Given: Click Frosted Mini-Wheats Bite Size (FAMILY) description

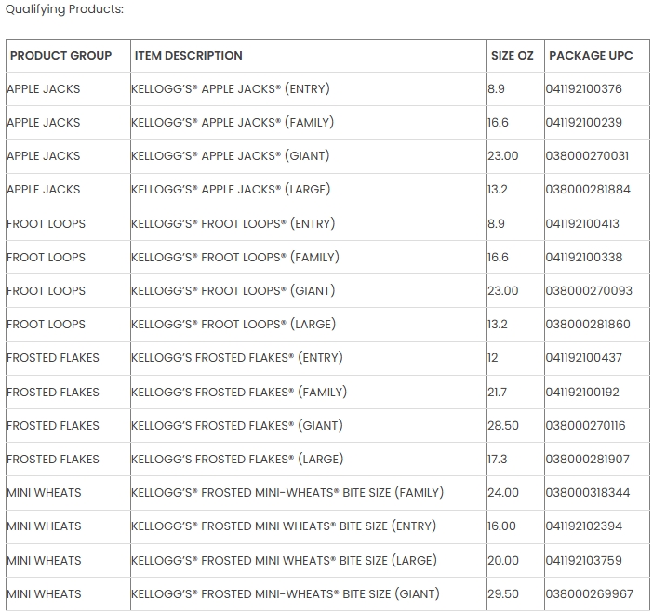Looking at the screenshot, I should point(287,493).
